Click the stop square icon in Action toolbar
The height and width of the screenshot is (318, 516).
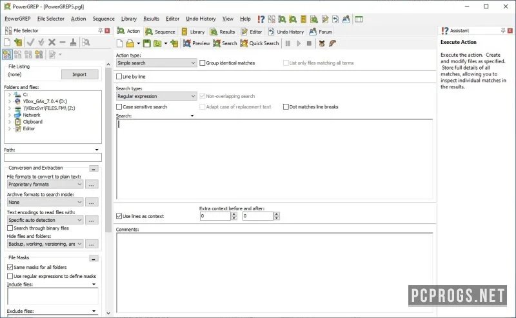pos(309,43)
